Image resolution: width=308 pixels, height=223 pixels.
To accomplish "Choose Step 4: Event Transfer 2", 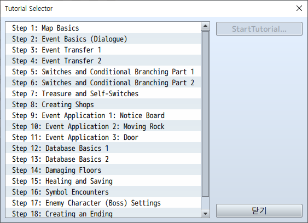I will point(103,61).
